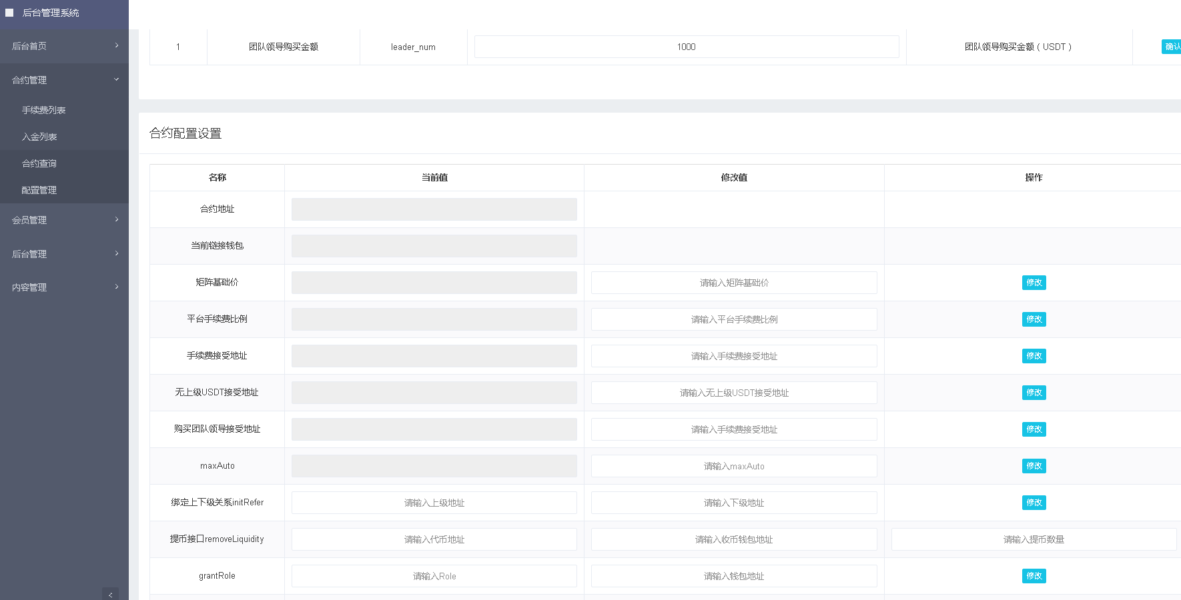Focus the leader_num value field 1000
Image resolution: width=1181 pixels, height=600 pixels.
pyautogui.click(x=687, y=47)
